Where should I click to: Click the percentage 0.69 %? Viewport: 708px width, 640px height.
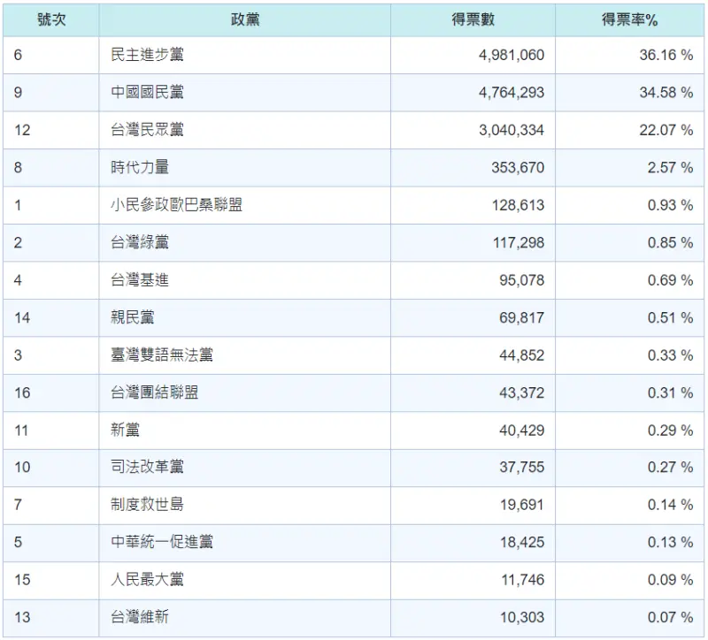(671, 280)
